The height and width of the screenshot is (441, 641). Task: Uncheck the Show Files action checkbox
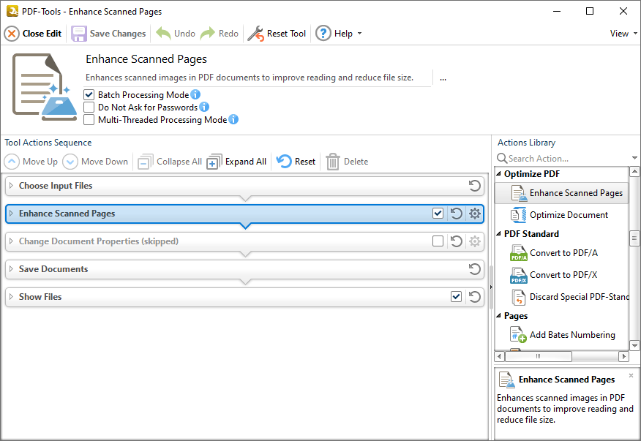(456, 297)
